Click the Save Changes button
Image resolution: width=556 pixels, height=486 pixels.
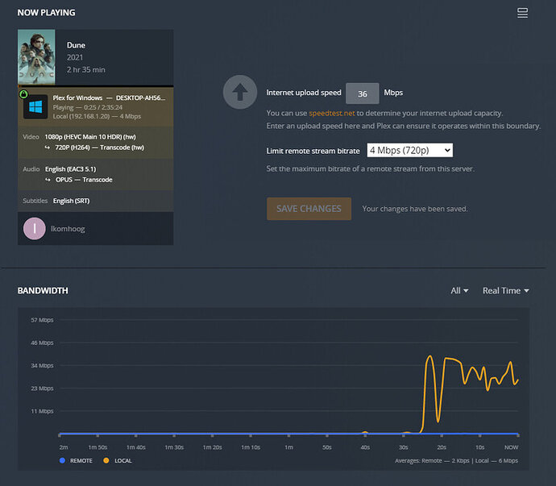(x=309, y=209)
